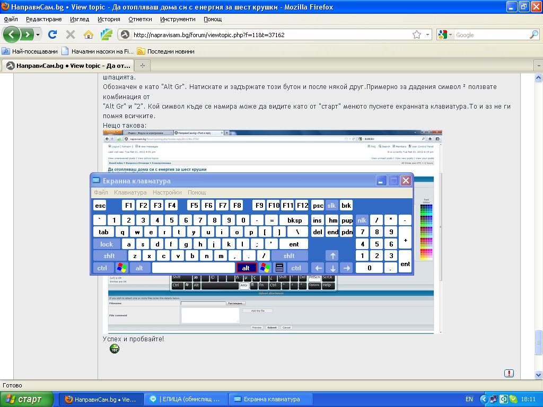Viewport: 543px width, 407px height.
Task: Open address bar history dropdown
Action: pos(427,34)
